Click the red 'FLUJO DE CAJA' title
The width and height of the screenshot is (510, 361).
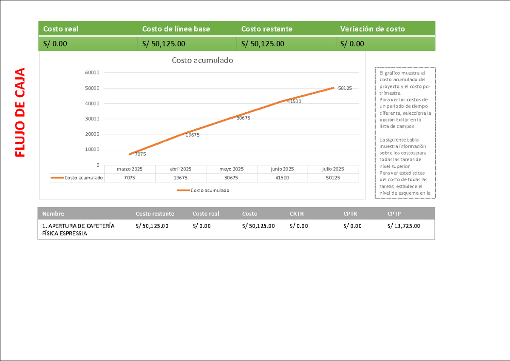coord(20,112)
